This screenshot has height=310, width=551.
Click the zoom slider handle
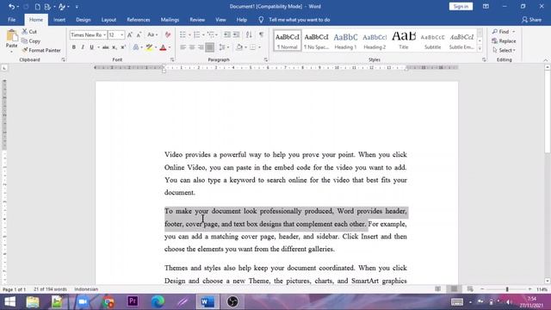pyautogui.click(x=507, y=289)
